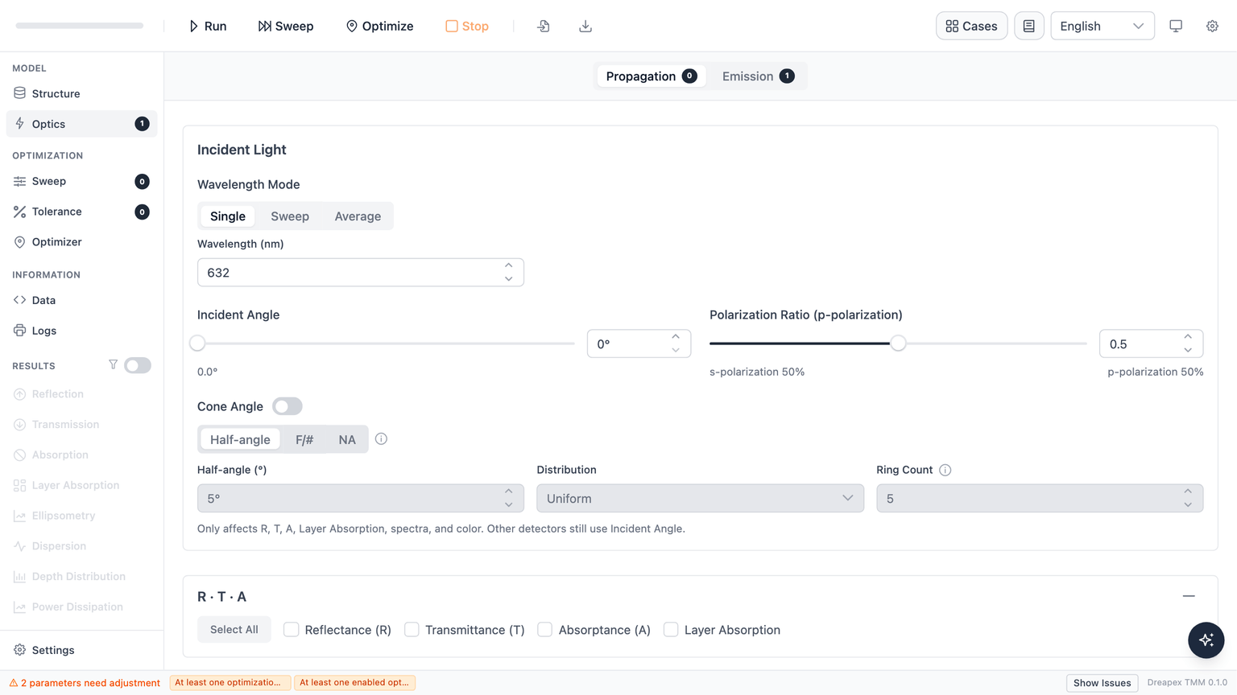This screenshot has height=695, width=1237.
Task: Click the Select All button
Action: [234, 630]
